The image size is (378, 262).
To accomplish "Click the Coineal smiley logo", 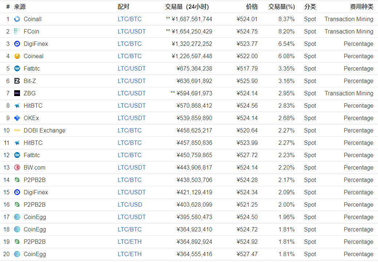I will pos(17,56).
